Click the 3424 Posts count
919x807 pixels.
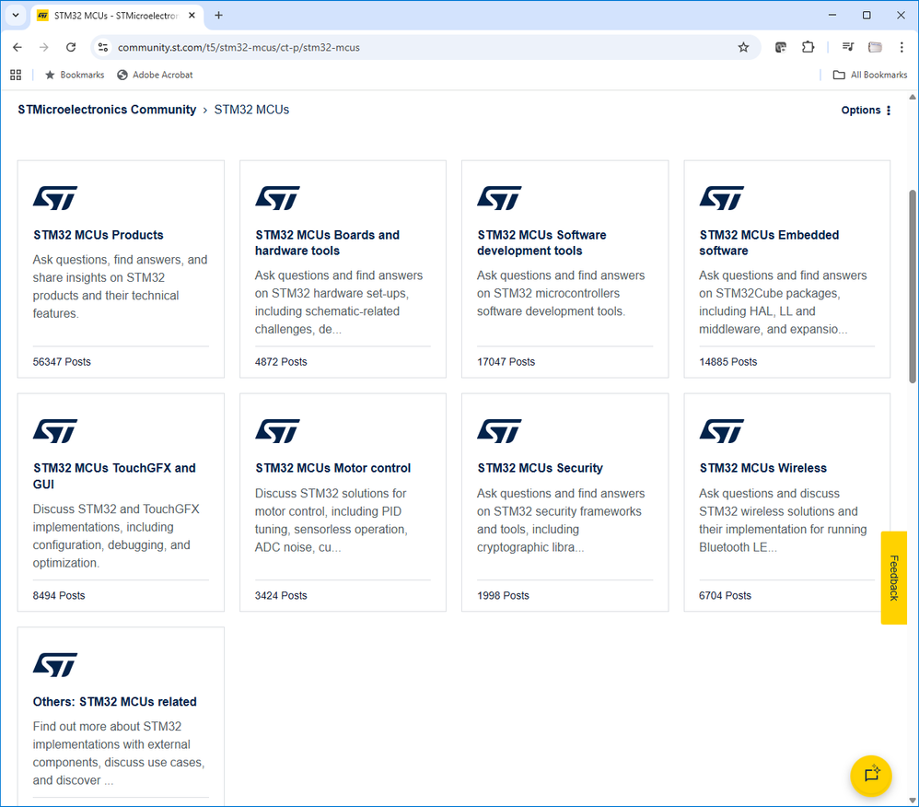click(281, 595)
